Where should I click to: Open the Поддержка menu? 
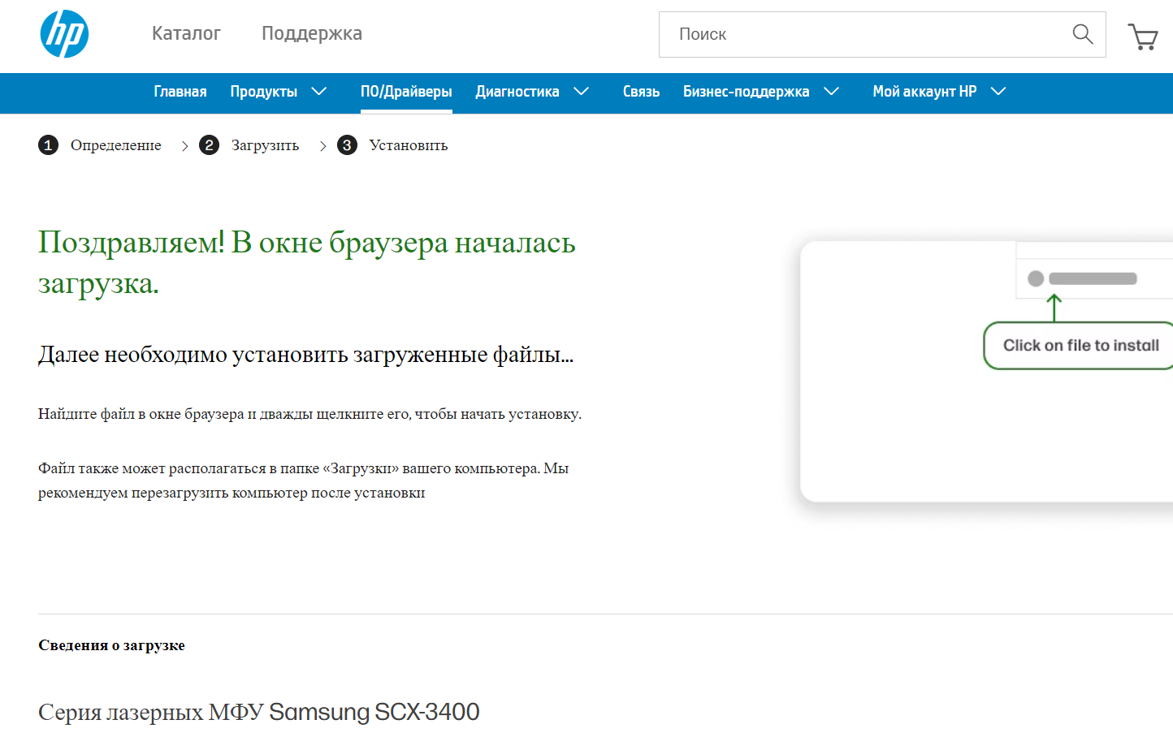[x=312, y=33]
